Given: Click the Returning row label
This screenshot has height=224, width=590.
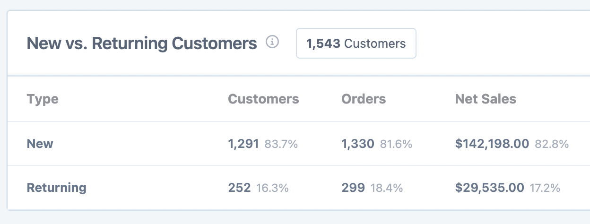Looking at the screenshot, I should 57,188.
